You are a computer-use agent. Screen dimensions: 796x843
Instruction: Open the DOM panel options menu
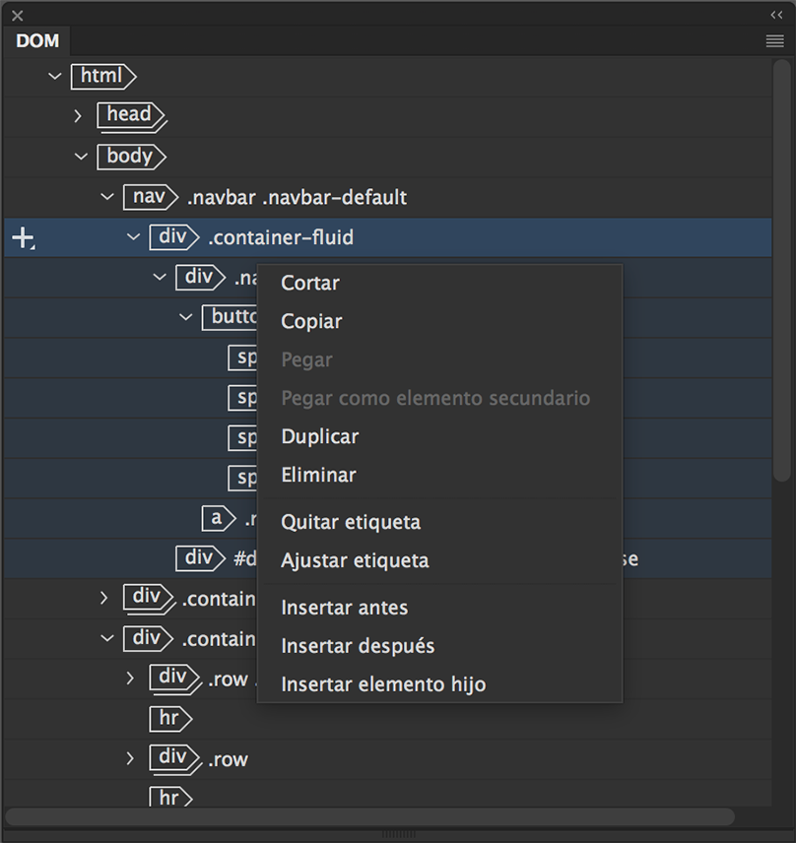click(x=774, y=40)
